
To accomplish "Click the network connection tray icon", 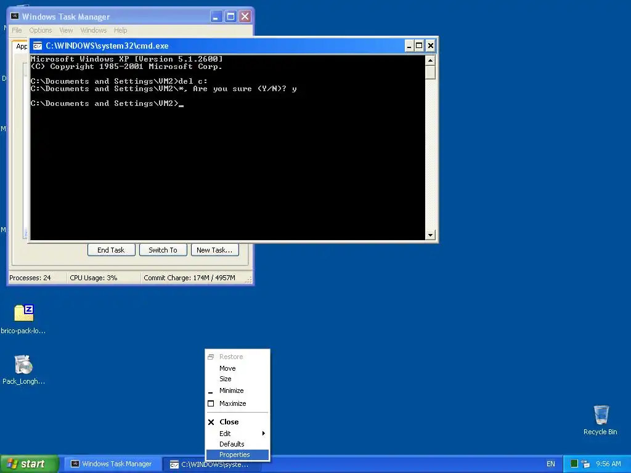I will pos(585,464).
